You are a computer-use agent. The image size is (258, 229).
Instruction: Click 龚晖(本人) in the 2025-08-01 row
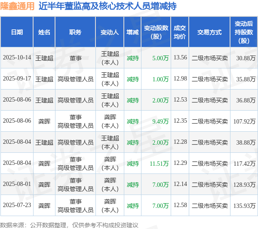(x=110, y=185)
